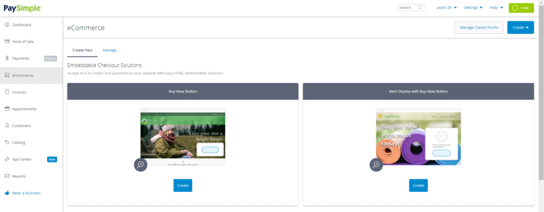This screenshot has width=544, height=212.
Task: Zoom the Item Display preview magnifier
Action: [376, 165]
